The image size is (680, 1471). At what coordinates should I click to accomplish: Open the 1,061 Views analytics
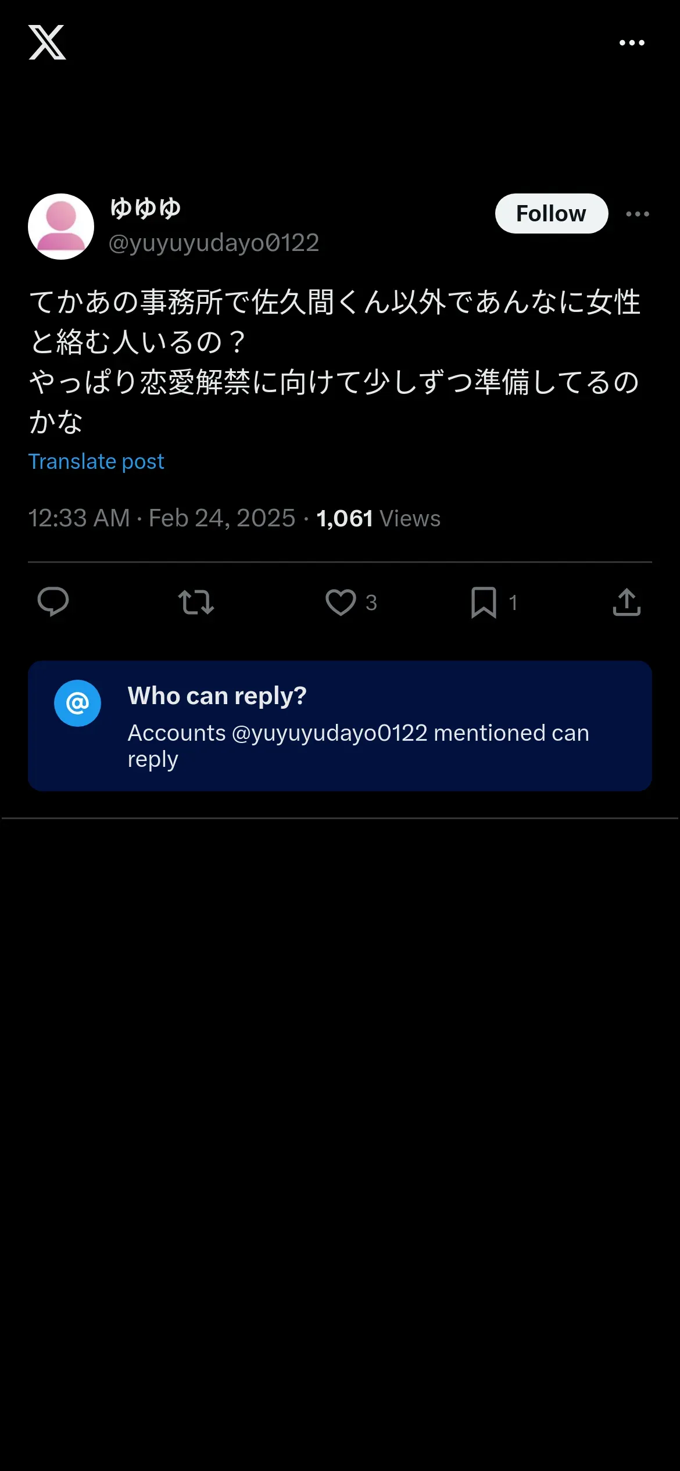click(x=378, y=518)
